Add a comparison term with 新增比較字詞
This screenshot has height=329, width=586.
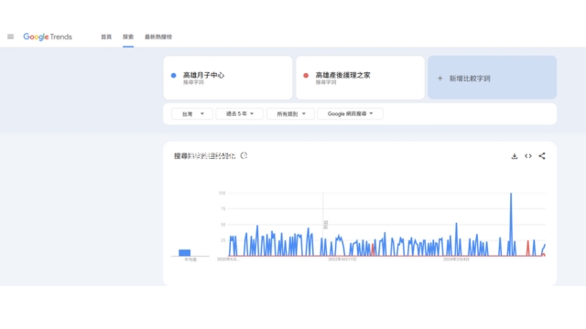493,78
